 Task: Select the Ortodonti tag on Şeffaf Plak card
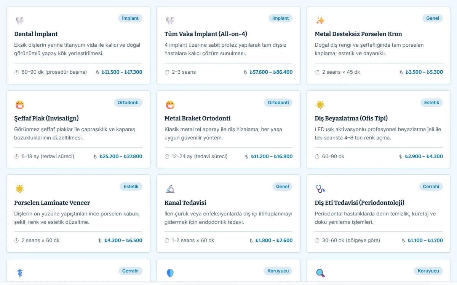128,103
